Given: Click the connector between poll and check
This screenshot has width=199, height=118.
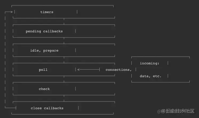Looking at the screenshot, I should point(64,79).
